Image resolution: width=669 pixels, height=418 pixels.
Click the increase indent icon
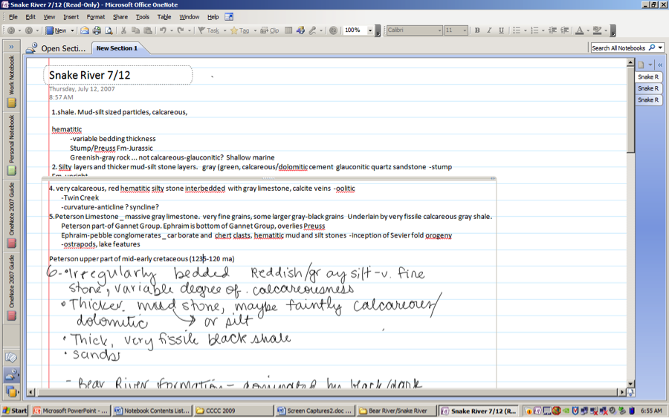(564, 30)
